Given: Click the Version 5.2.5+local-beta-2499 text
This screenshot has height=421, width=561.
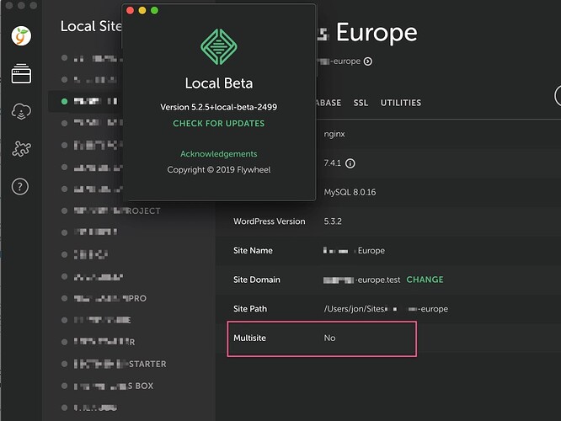Looking at the screenshot, I should click(219, 107).
